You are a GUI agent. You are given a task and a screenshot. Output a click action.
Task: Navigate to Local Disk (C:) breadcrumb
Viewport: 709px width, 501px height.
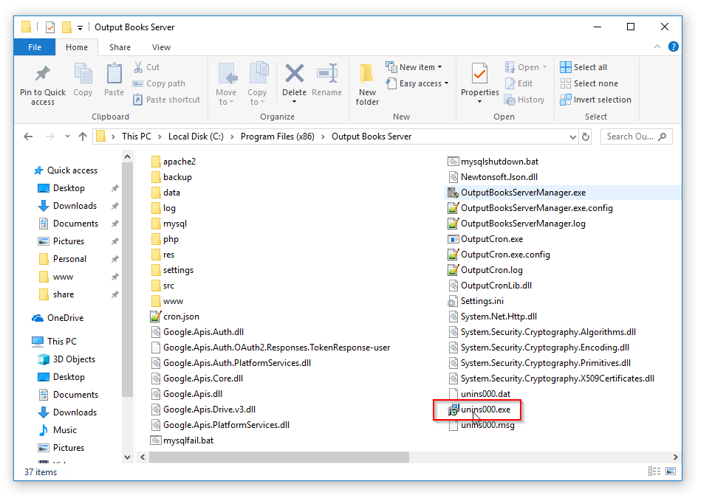coord(196,137)
